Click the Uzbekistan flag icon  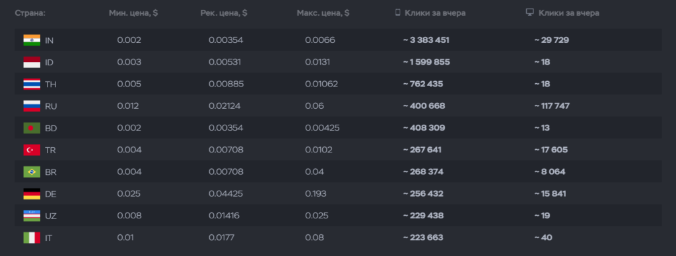coord(32,216)
